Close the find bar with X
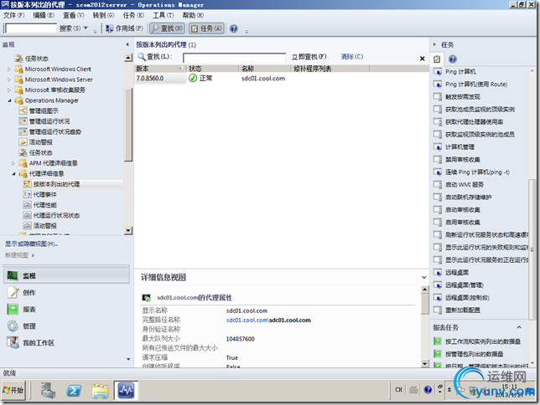The height and width of the screenshot is (405, 540). point(423,59)
